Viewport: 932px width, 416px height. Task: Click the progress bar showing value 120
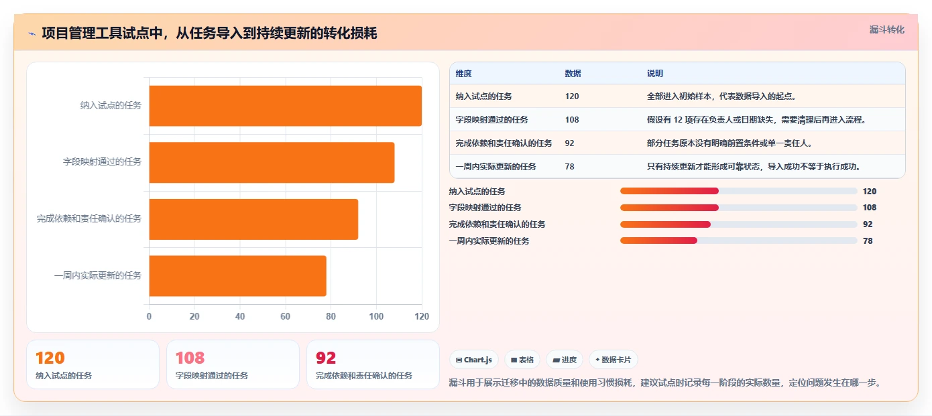click(x=739, y=191)
